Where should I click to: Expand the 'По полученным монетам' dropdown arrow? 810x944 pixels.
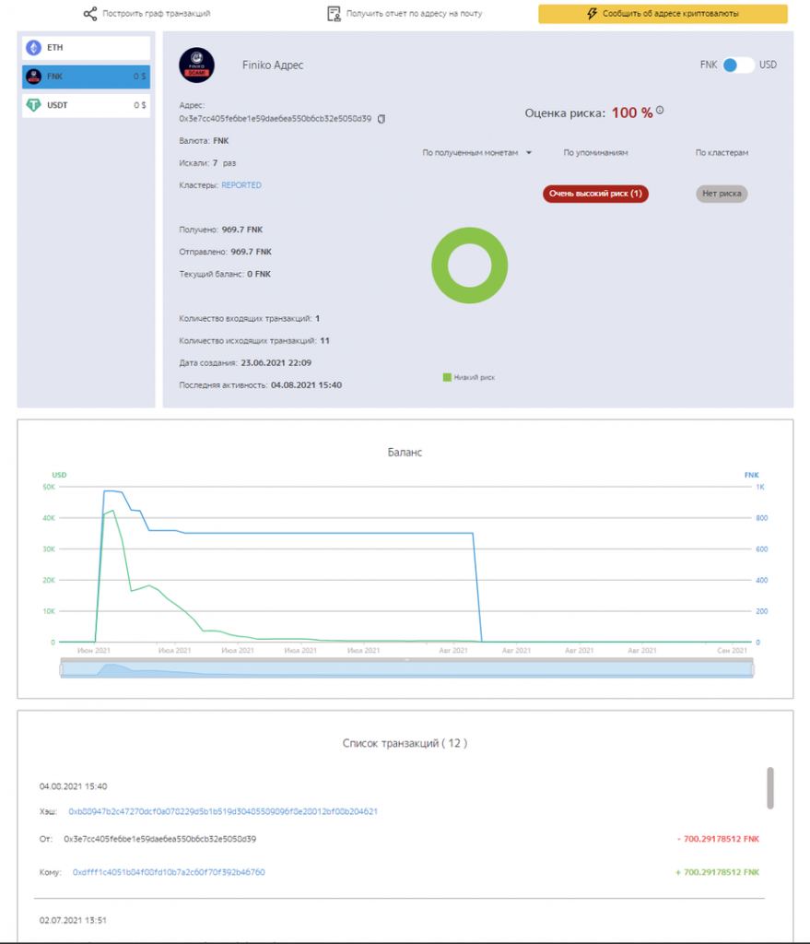point(529,153)
